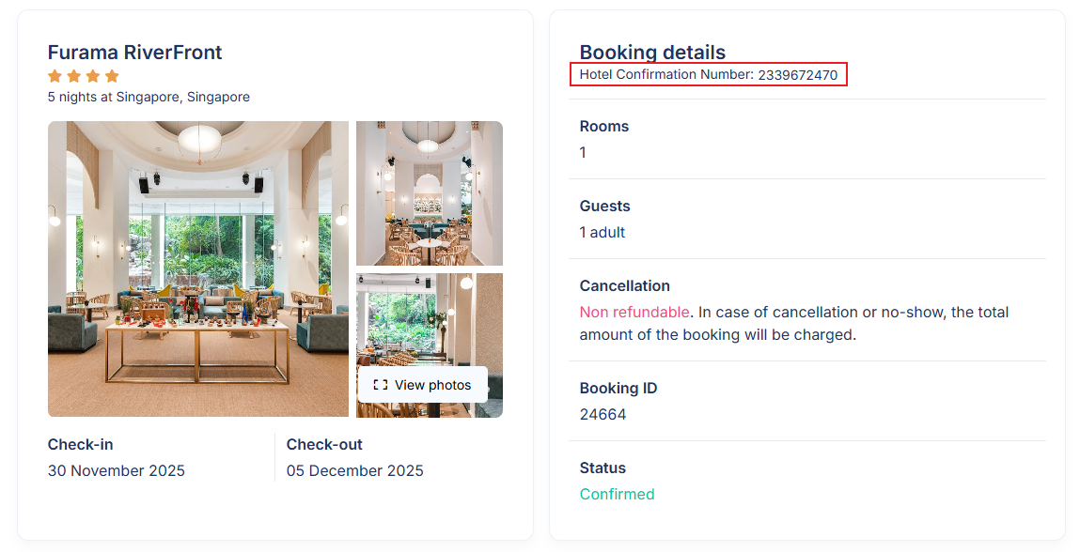Image resolution: width=1080 pixels, height=552 pixels.
Task: Select the Hotel Confirmation Number text
Action: pos(709,75)
